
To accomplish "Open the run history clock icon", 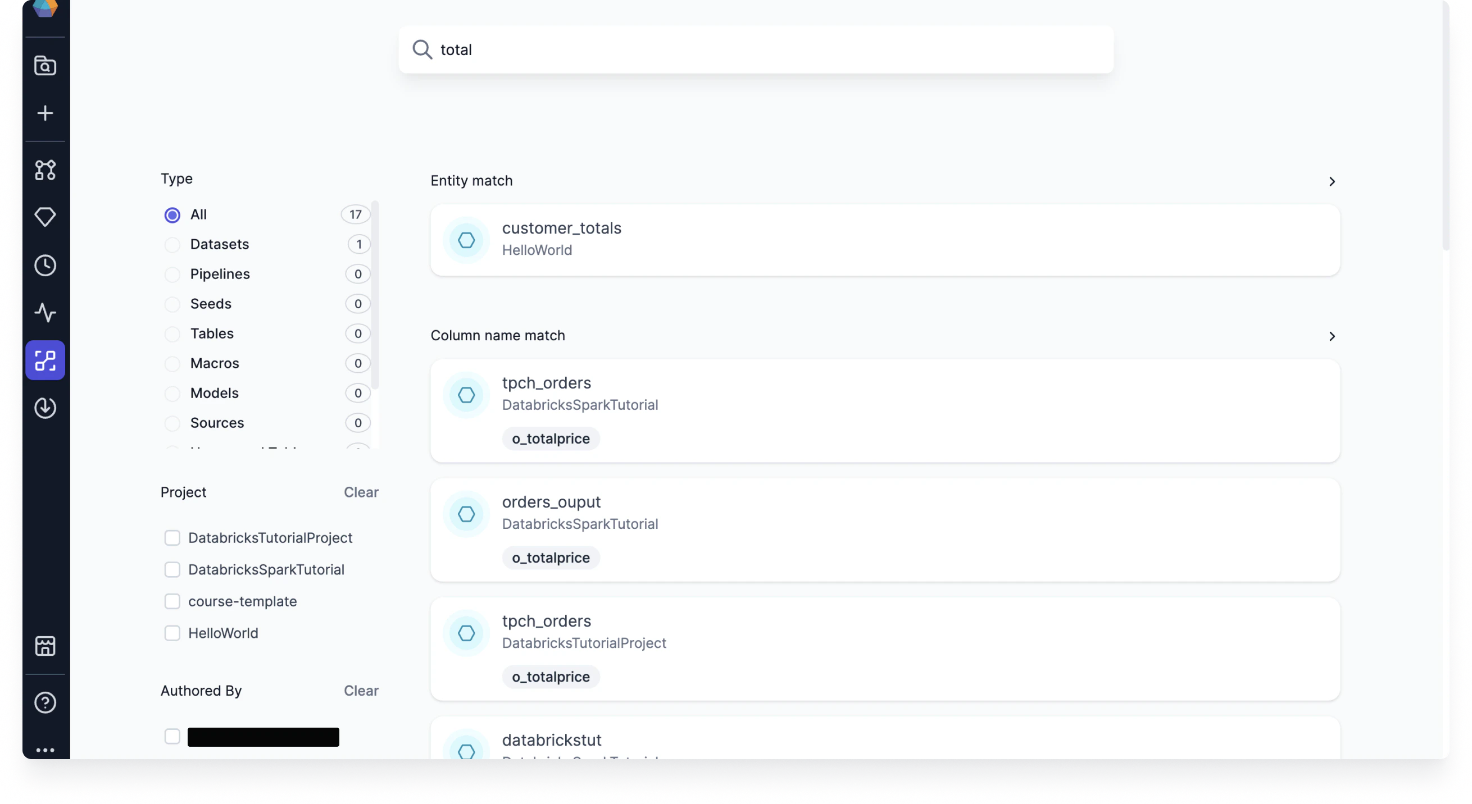I will coord(45,265).
